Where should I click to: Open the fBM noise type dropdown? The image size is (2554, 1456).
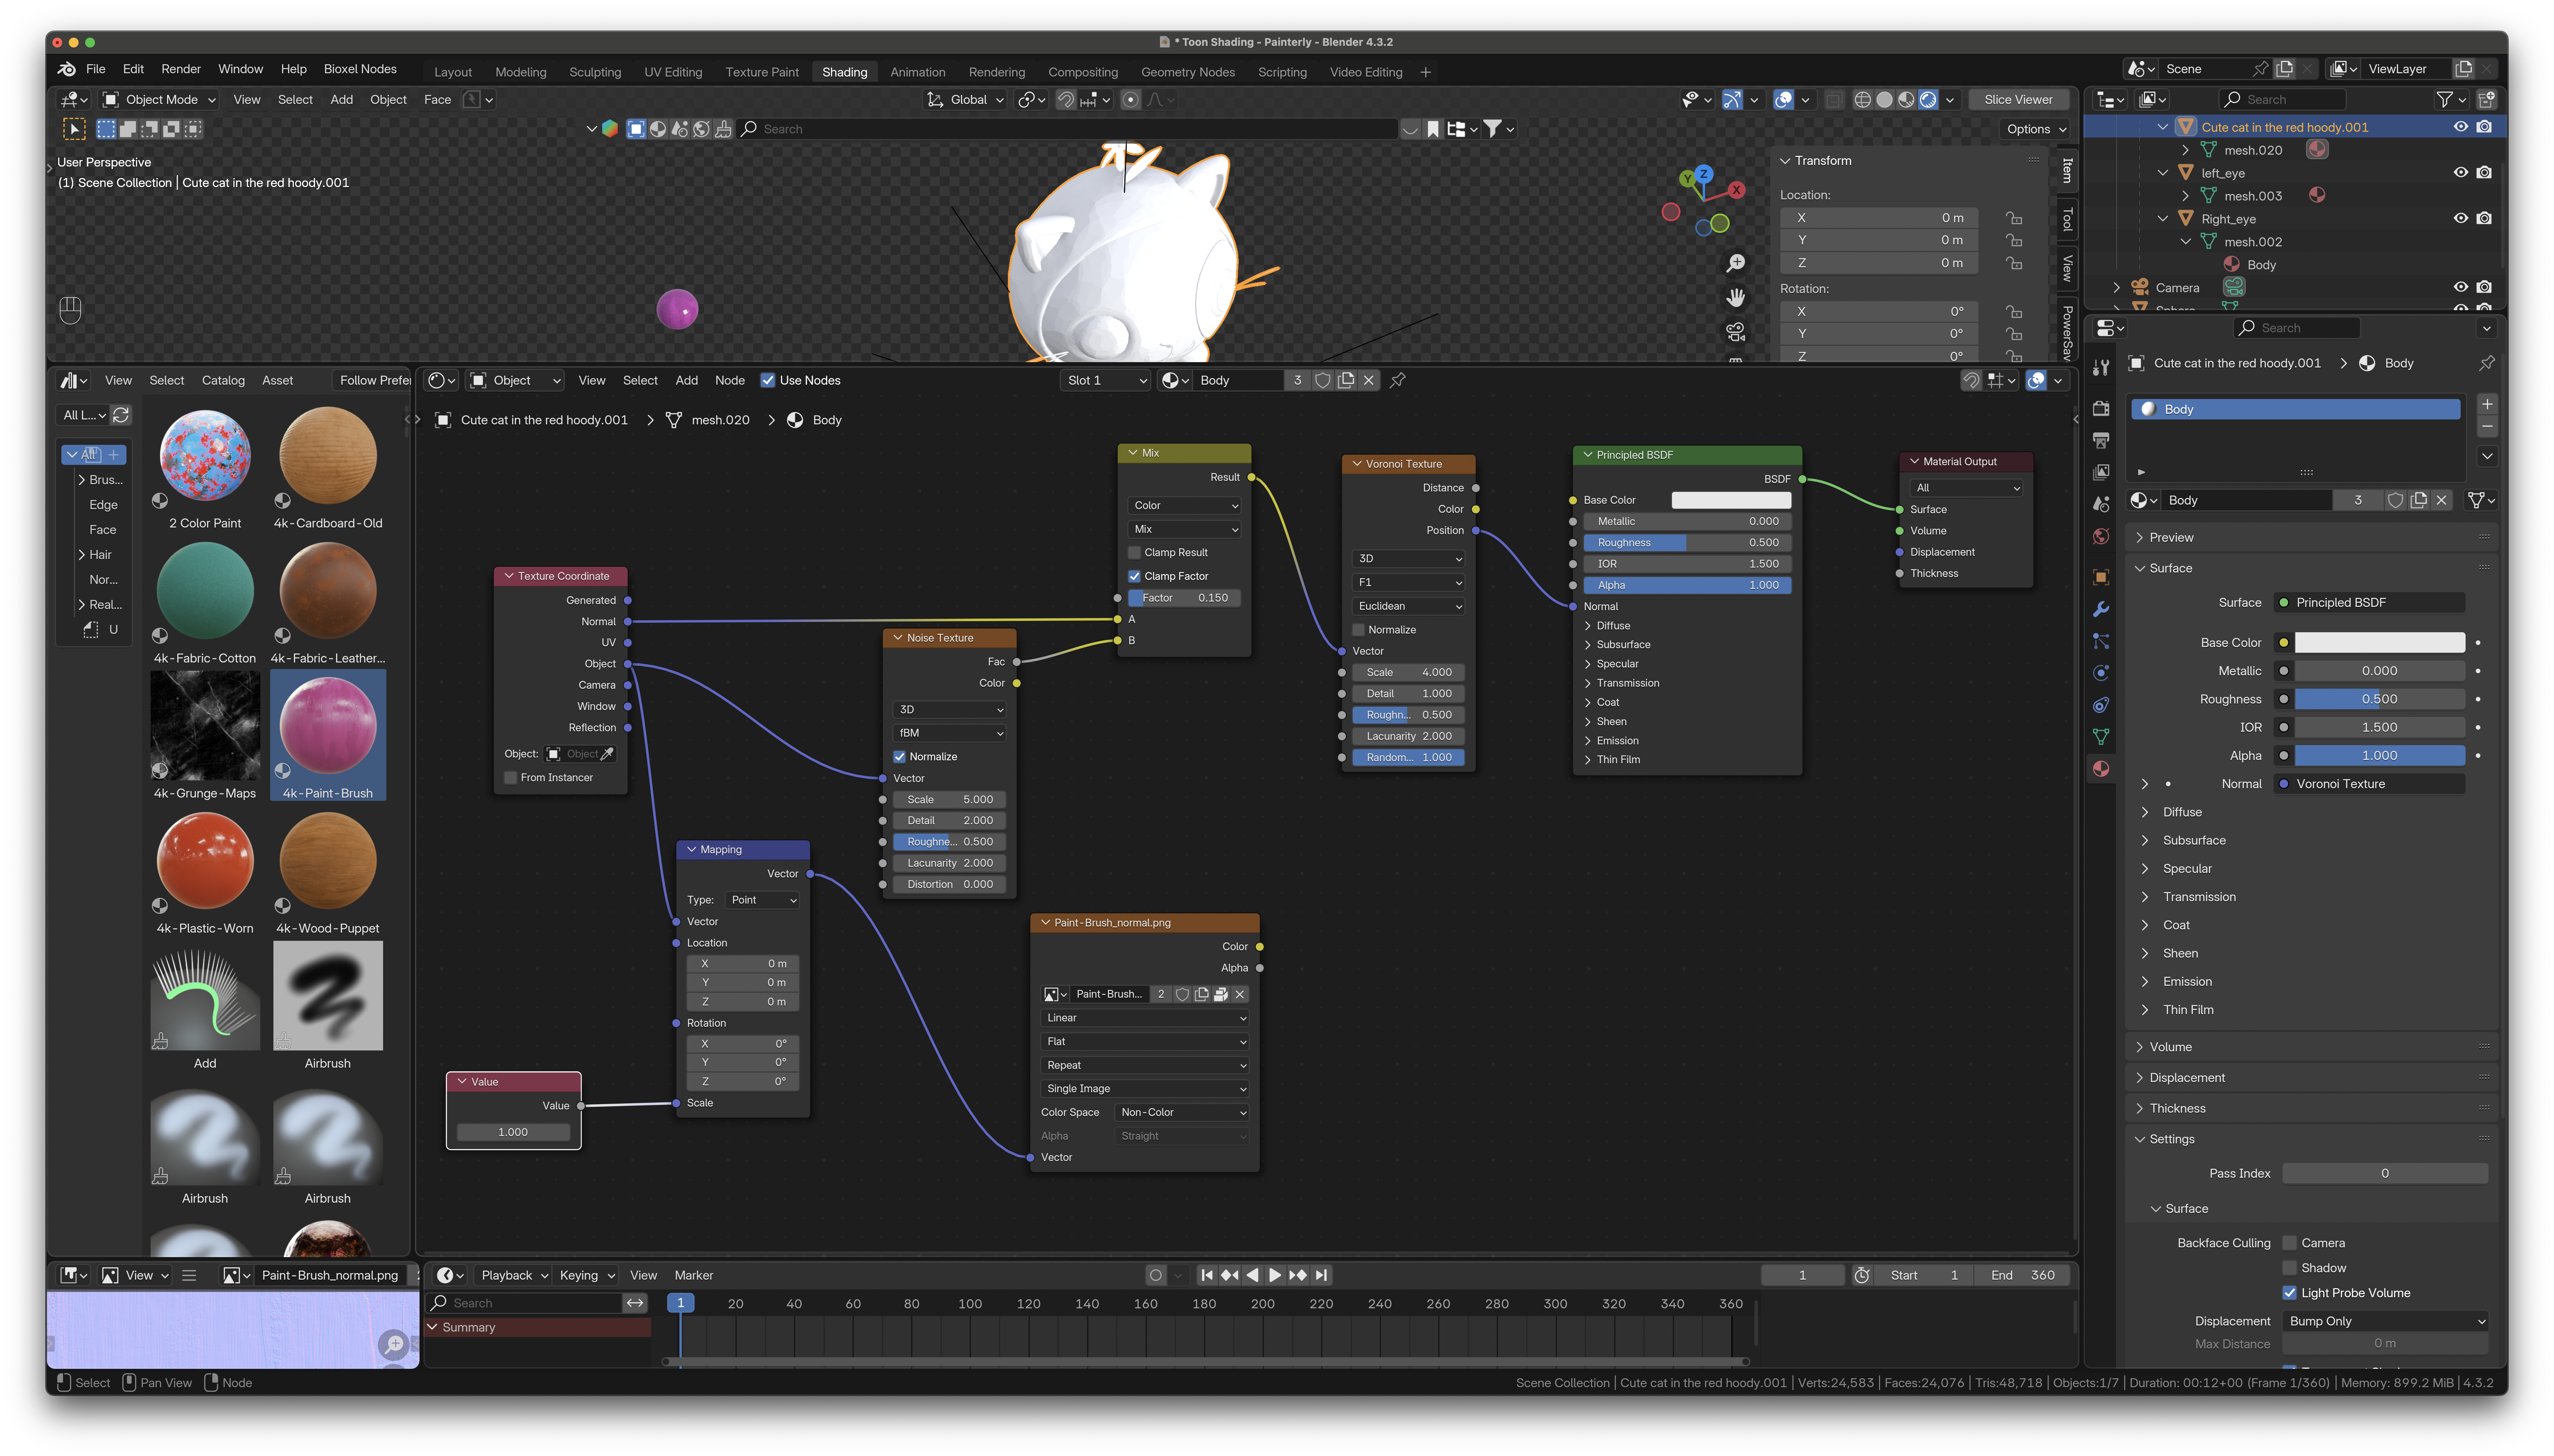(x=950, y=733)
